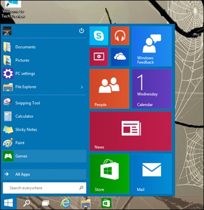
Task: Expand the File Explorer jump list arrow
Action: (x=82, y=87)
